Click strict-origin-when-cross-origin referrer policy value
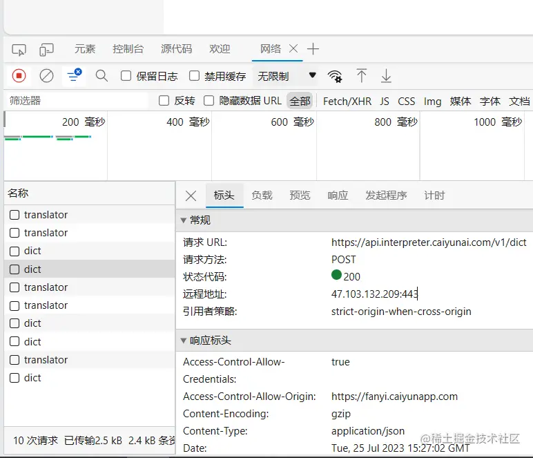533x458 pixels. click(401, 312)
